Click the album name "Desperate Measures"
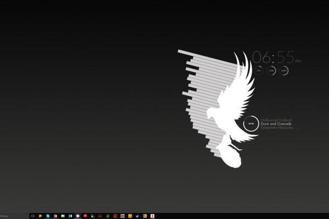This screenshot has width=329, height=219. (x=277, y=128)
